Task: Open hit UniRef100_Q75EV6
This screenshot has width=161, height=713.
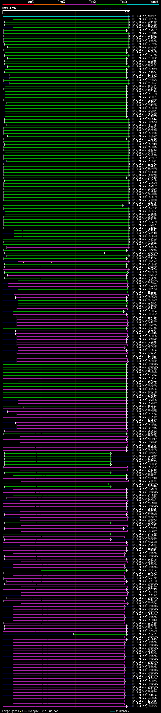Action: (x=144, y=214)
